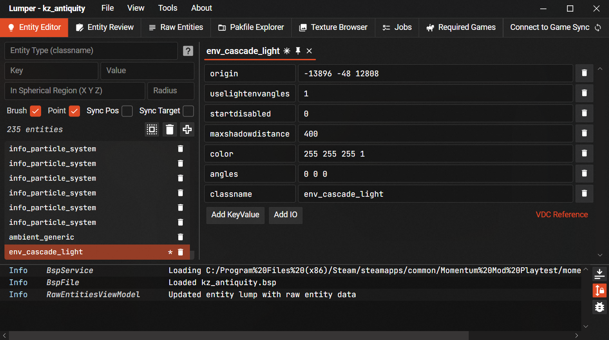Screen dimensions: 609x340
Task: Switch to the Pakfile Explorer tab
Action: tap(251, 27)
